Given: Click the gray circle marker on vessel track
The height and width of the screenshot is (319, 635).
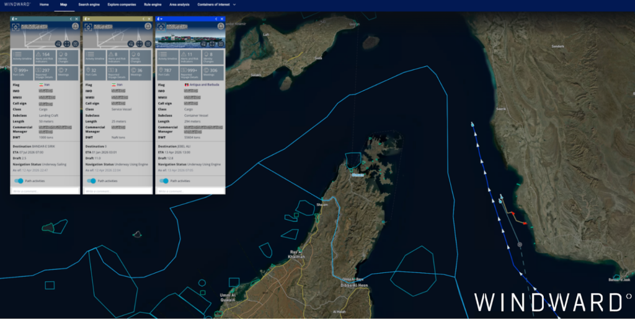Looking at the screenshot, I should (x=520, y=244).
